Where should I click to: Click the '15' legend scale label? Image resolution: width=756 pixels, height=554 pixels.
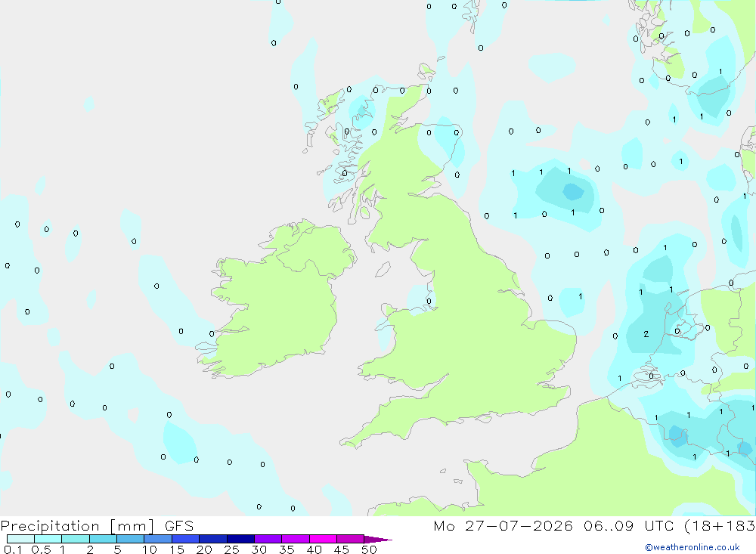click(x=177, y=549)
